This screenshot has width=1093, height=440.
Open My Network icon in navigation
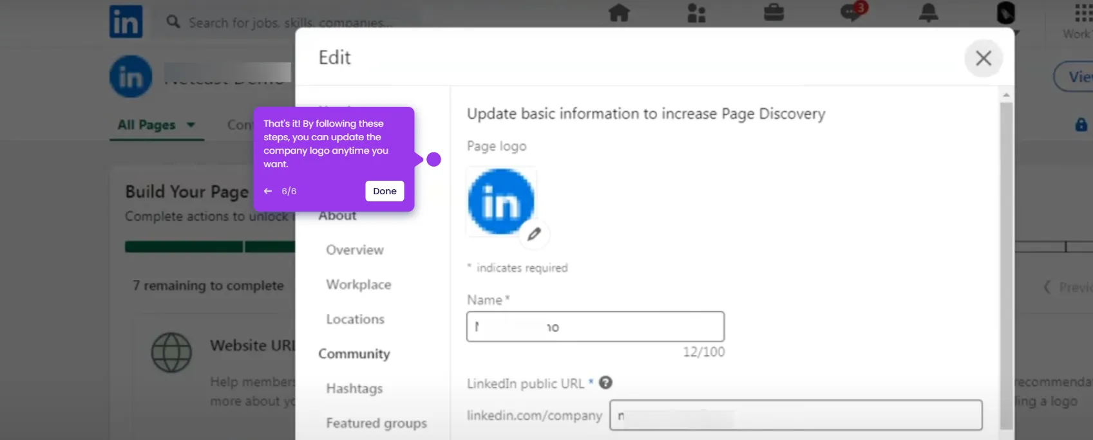pos(696,12)
